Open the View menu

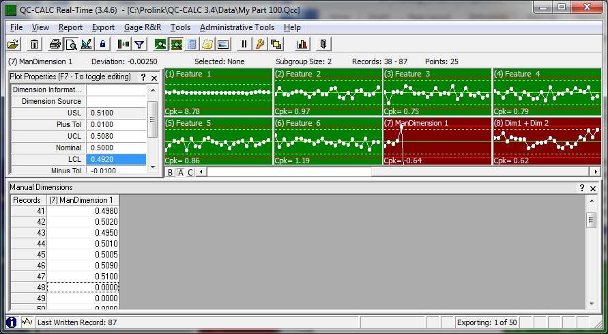pos(40,27)
